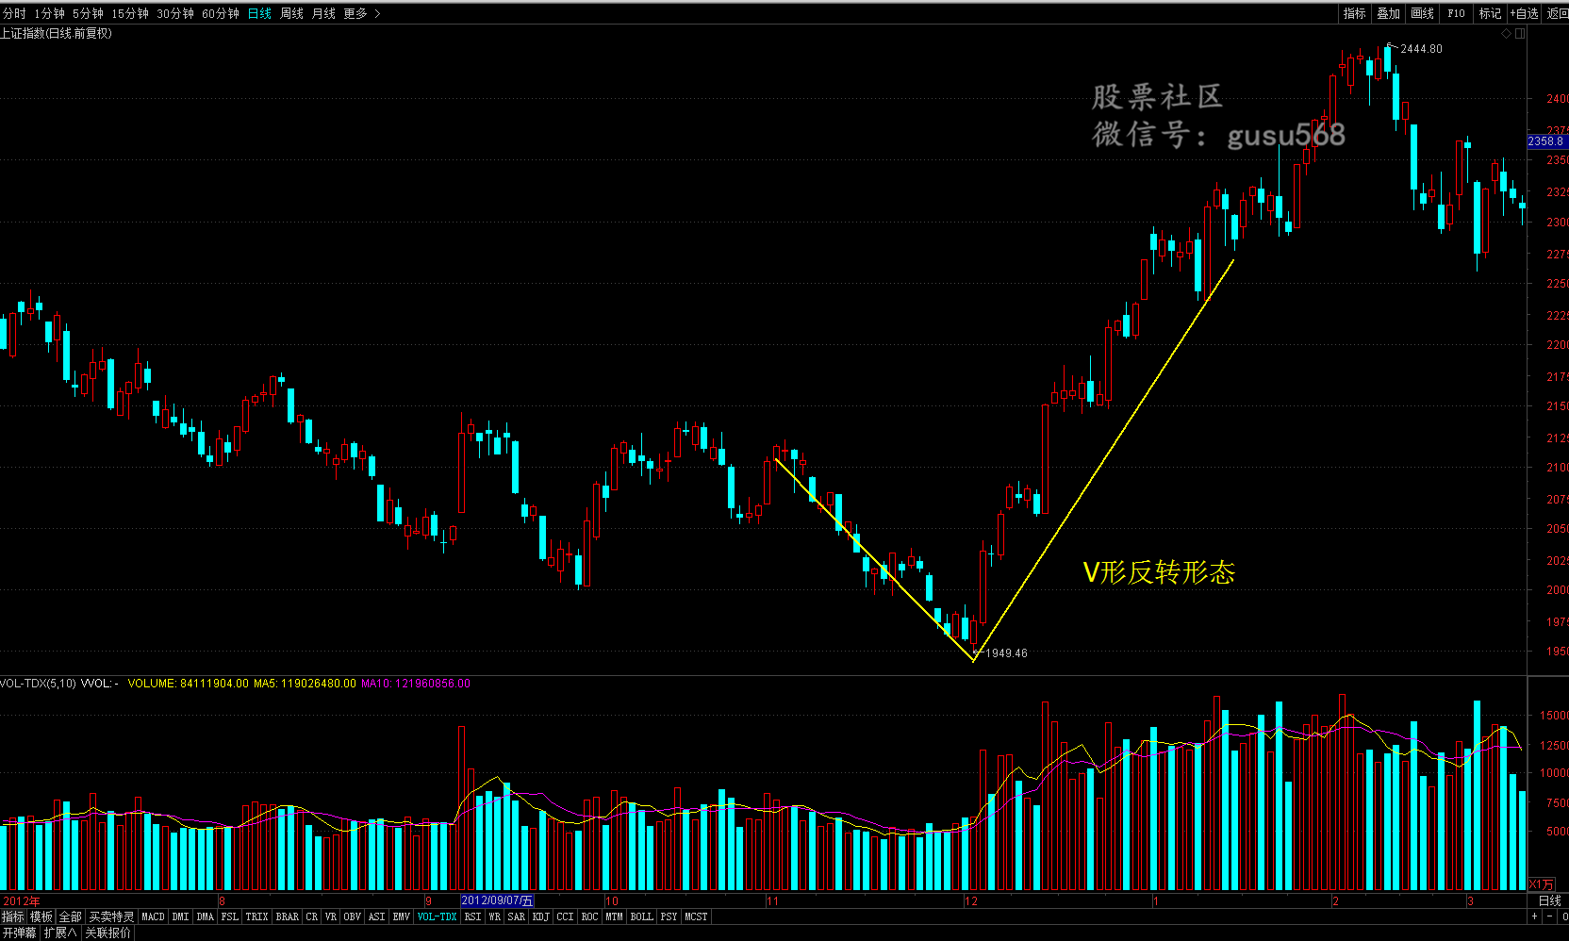Image resolution: width=1569 pixels, height=941 pixels.
Task: Add to watchlist with +自选
Action: tap(1525, 13)
